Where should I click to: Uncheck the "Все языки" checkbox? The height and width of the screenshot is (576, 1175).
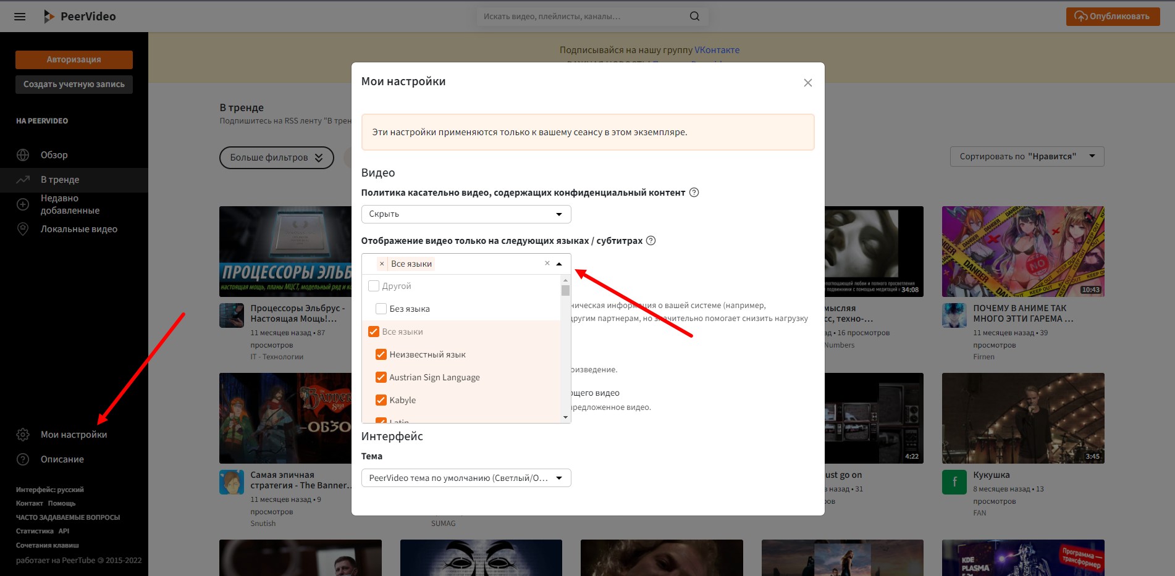373,332
